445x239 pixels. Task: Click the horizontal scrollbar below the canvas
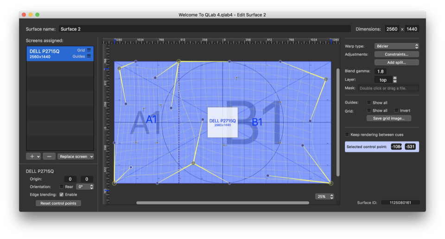click(222, 203)
